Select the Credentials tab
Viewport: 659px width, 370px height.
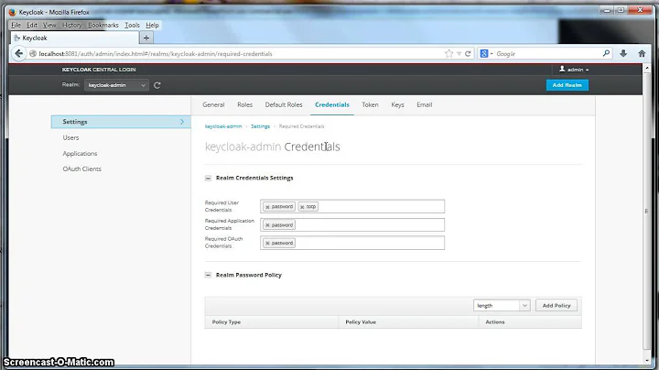point(332,104)
